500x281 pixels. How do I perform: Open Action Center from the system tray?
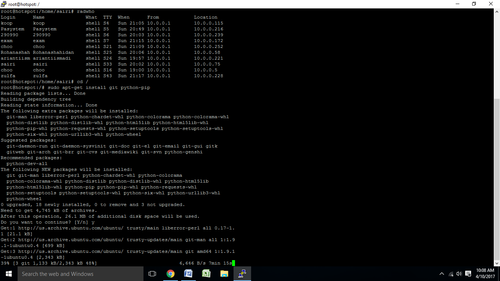[468, 274]
